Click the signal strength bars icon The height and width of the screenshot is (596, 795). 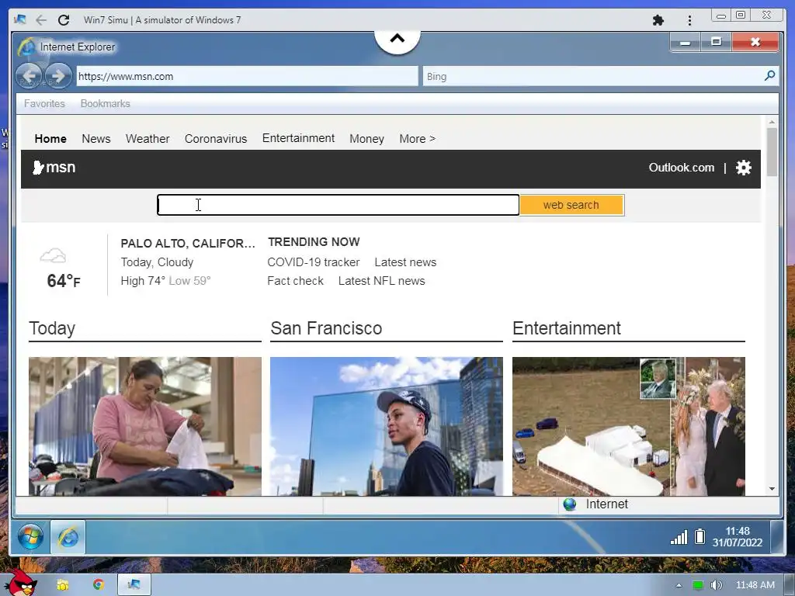click(x=679, y=537)
